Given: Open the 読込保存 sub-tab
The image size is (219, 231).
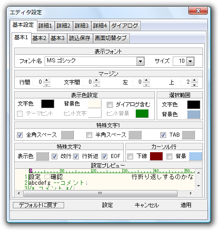Looking at the screenshot, I should pyautogui.click(x=80, y=38).
